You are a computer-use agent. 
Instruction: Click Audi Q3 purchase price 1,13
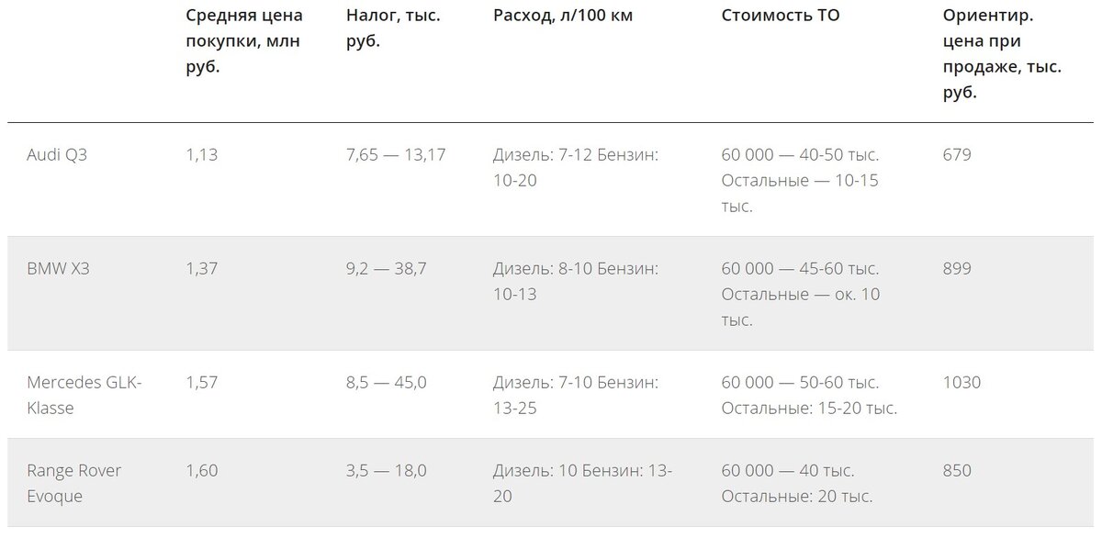click(201, 154)
